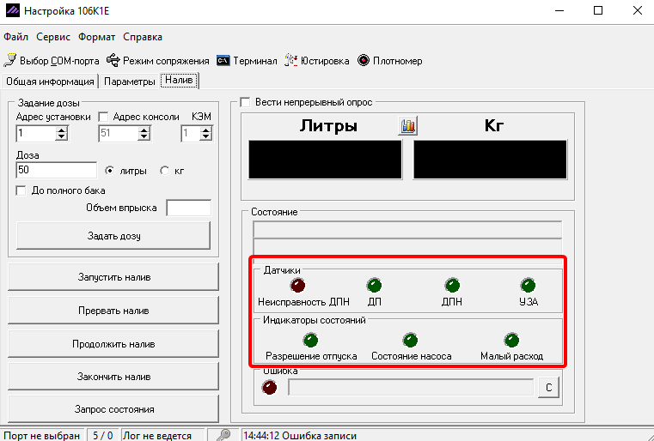Click 'Лог не ведется' in status bar
The width and height of the screenshot is (654, 441).
click(157, 436)
